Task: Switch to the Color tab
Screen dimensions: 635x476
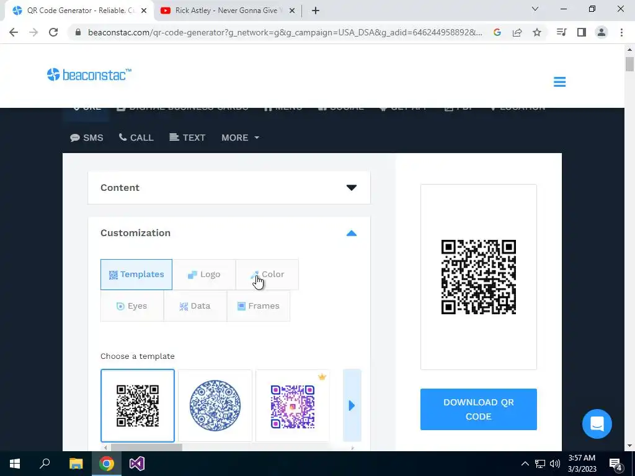Action: pos(267,275)
